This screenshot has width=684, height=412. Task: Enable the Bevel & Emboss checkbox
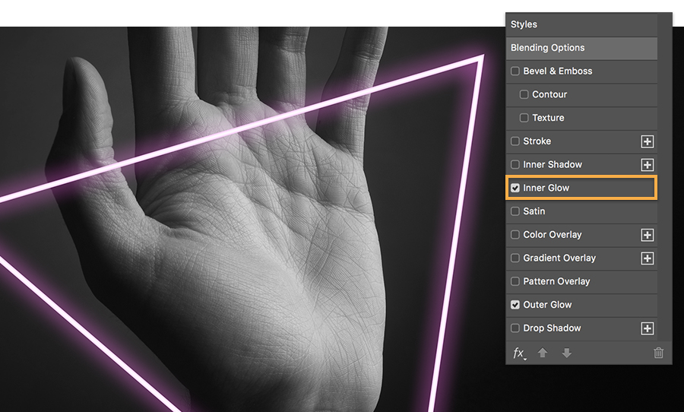pyautogui.click(x=515, y=71)
